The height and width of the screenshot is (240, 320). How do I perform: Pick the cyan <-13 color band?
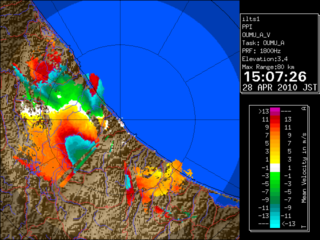coord(275,223)
